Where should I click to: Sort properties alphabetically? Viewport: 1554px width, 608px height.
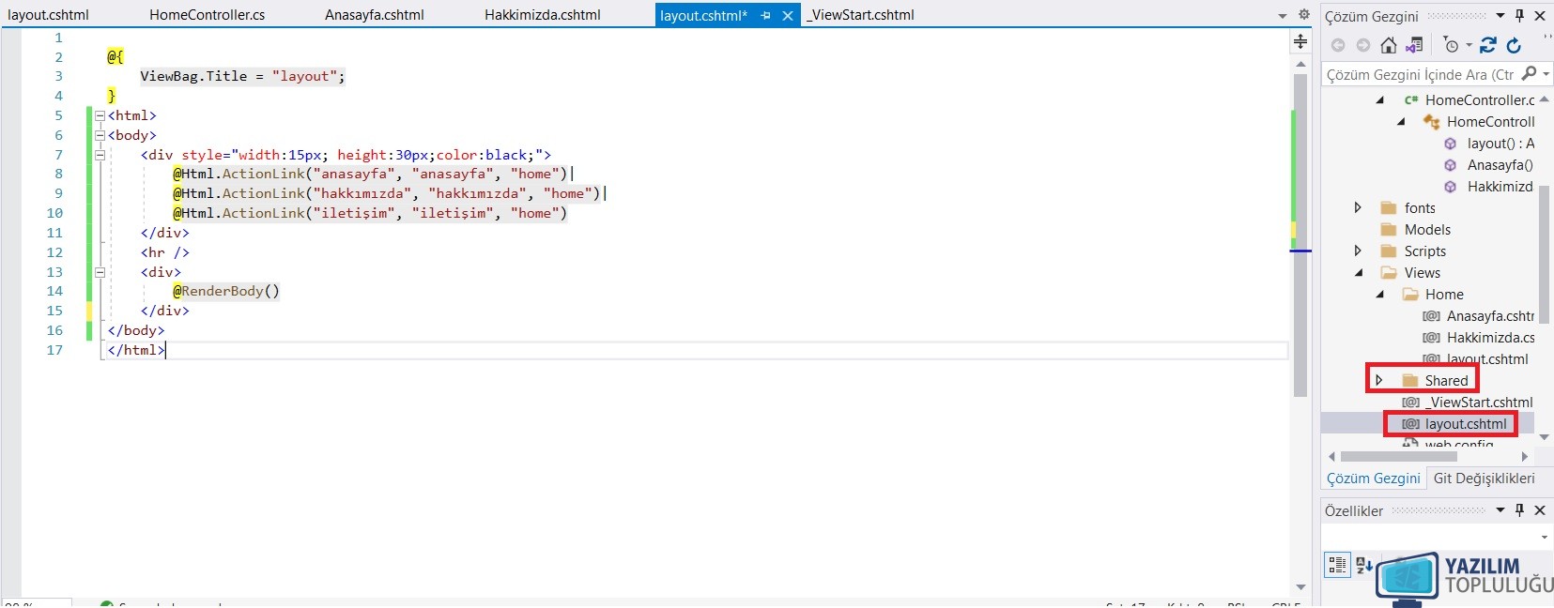(1364, 565)
